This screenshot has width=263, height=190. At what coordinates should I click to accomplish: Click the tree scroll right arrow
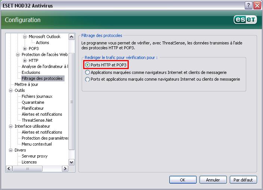(65, 169)
